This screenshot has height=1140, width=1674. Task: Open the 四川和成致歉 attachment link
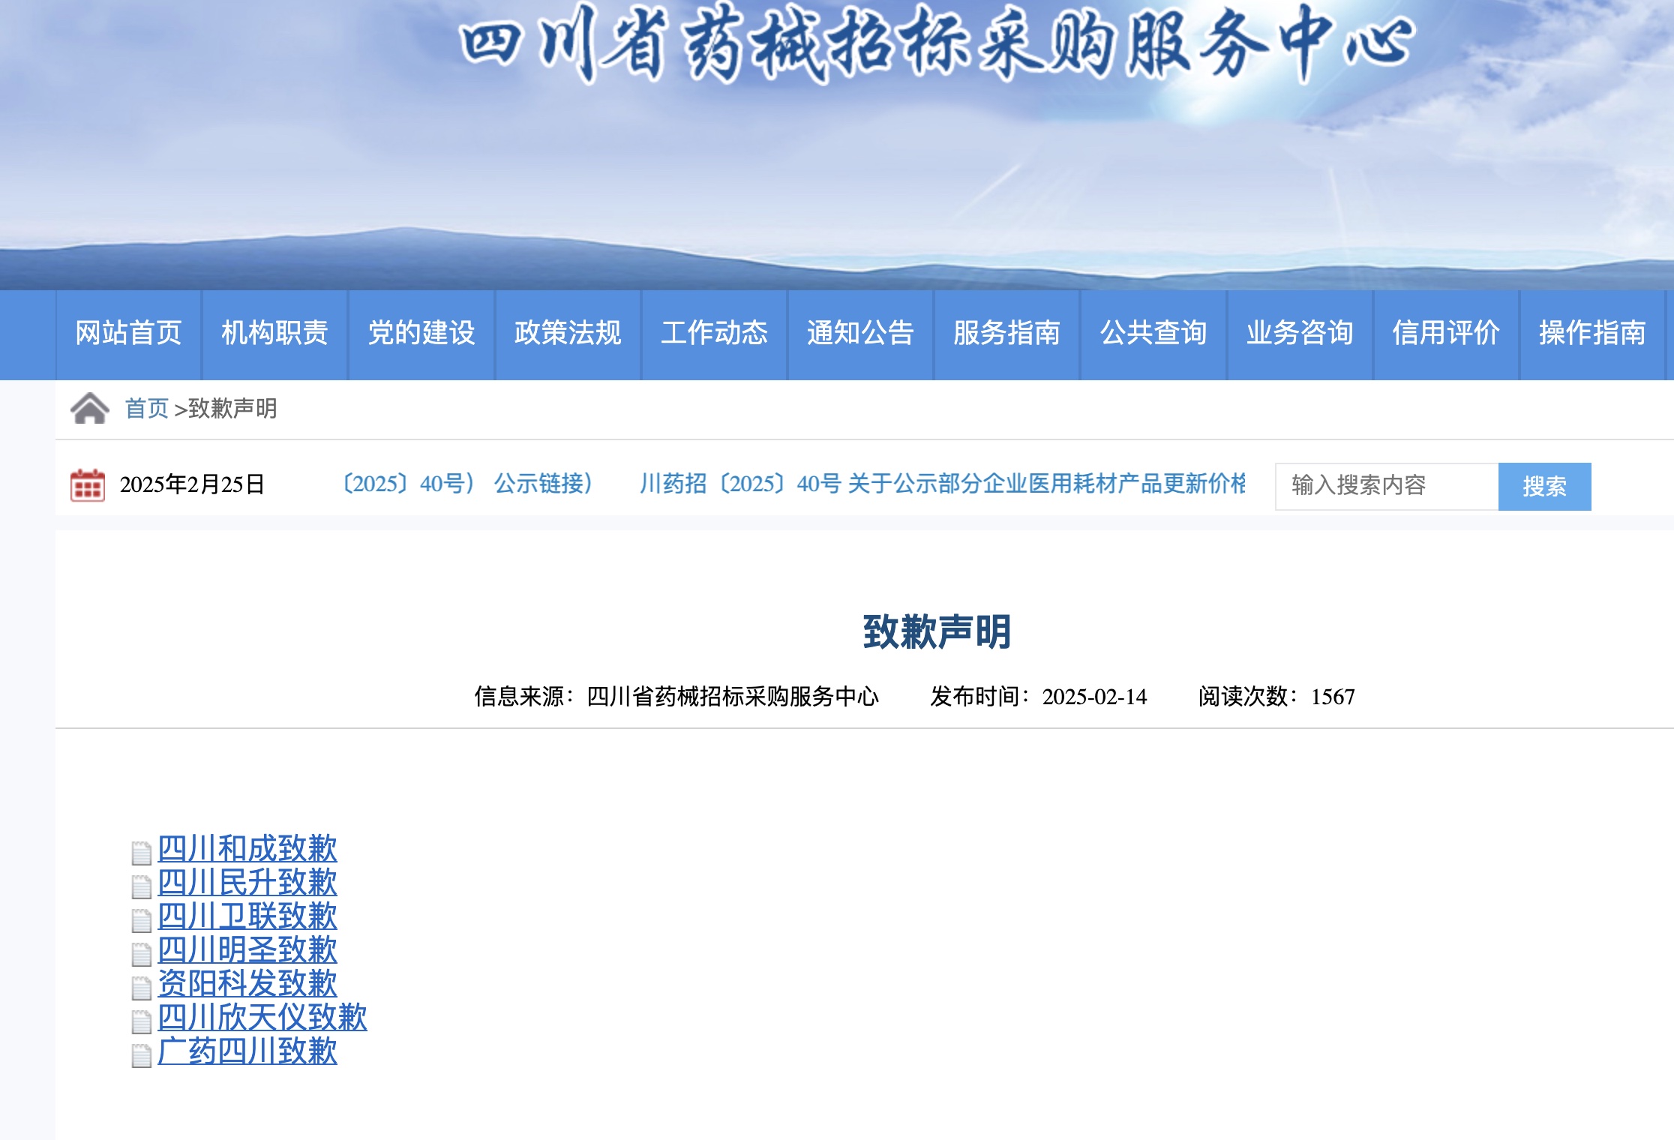[x=247, y=849]
